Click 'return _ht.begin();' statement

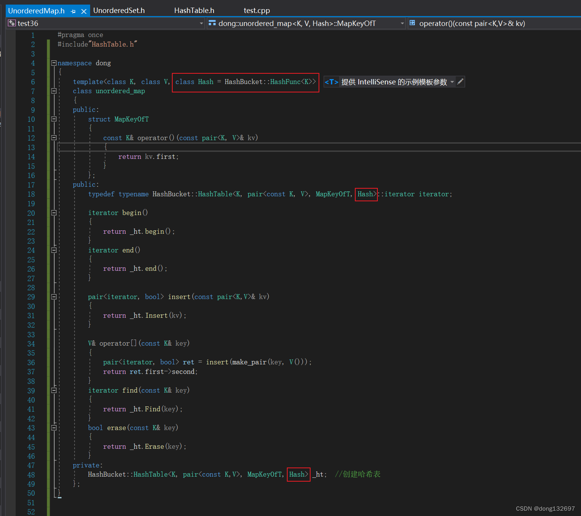click(139, 231)
